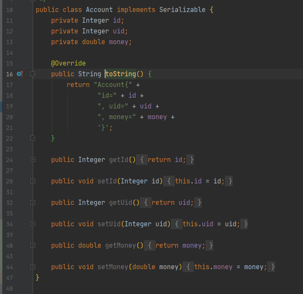Click the toString method name
The image size is (303, 294).
[x=121, y=74]
